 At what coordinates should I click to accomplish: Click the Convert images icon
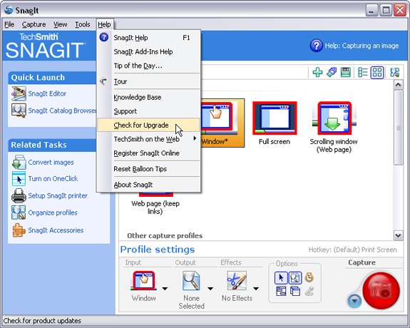coord(19,162)
